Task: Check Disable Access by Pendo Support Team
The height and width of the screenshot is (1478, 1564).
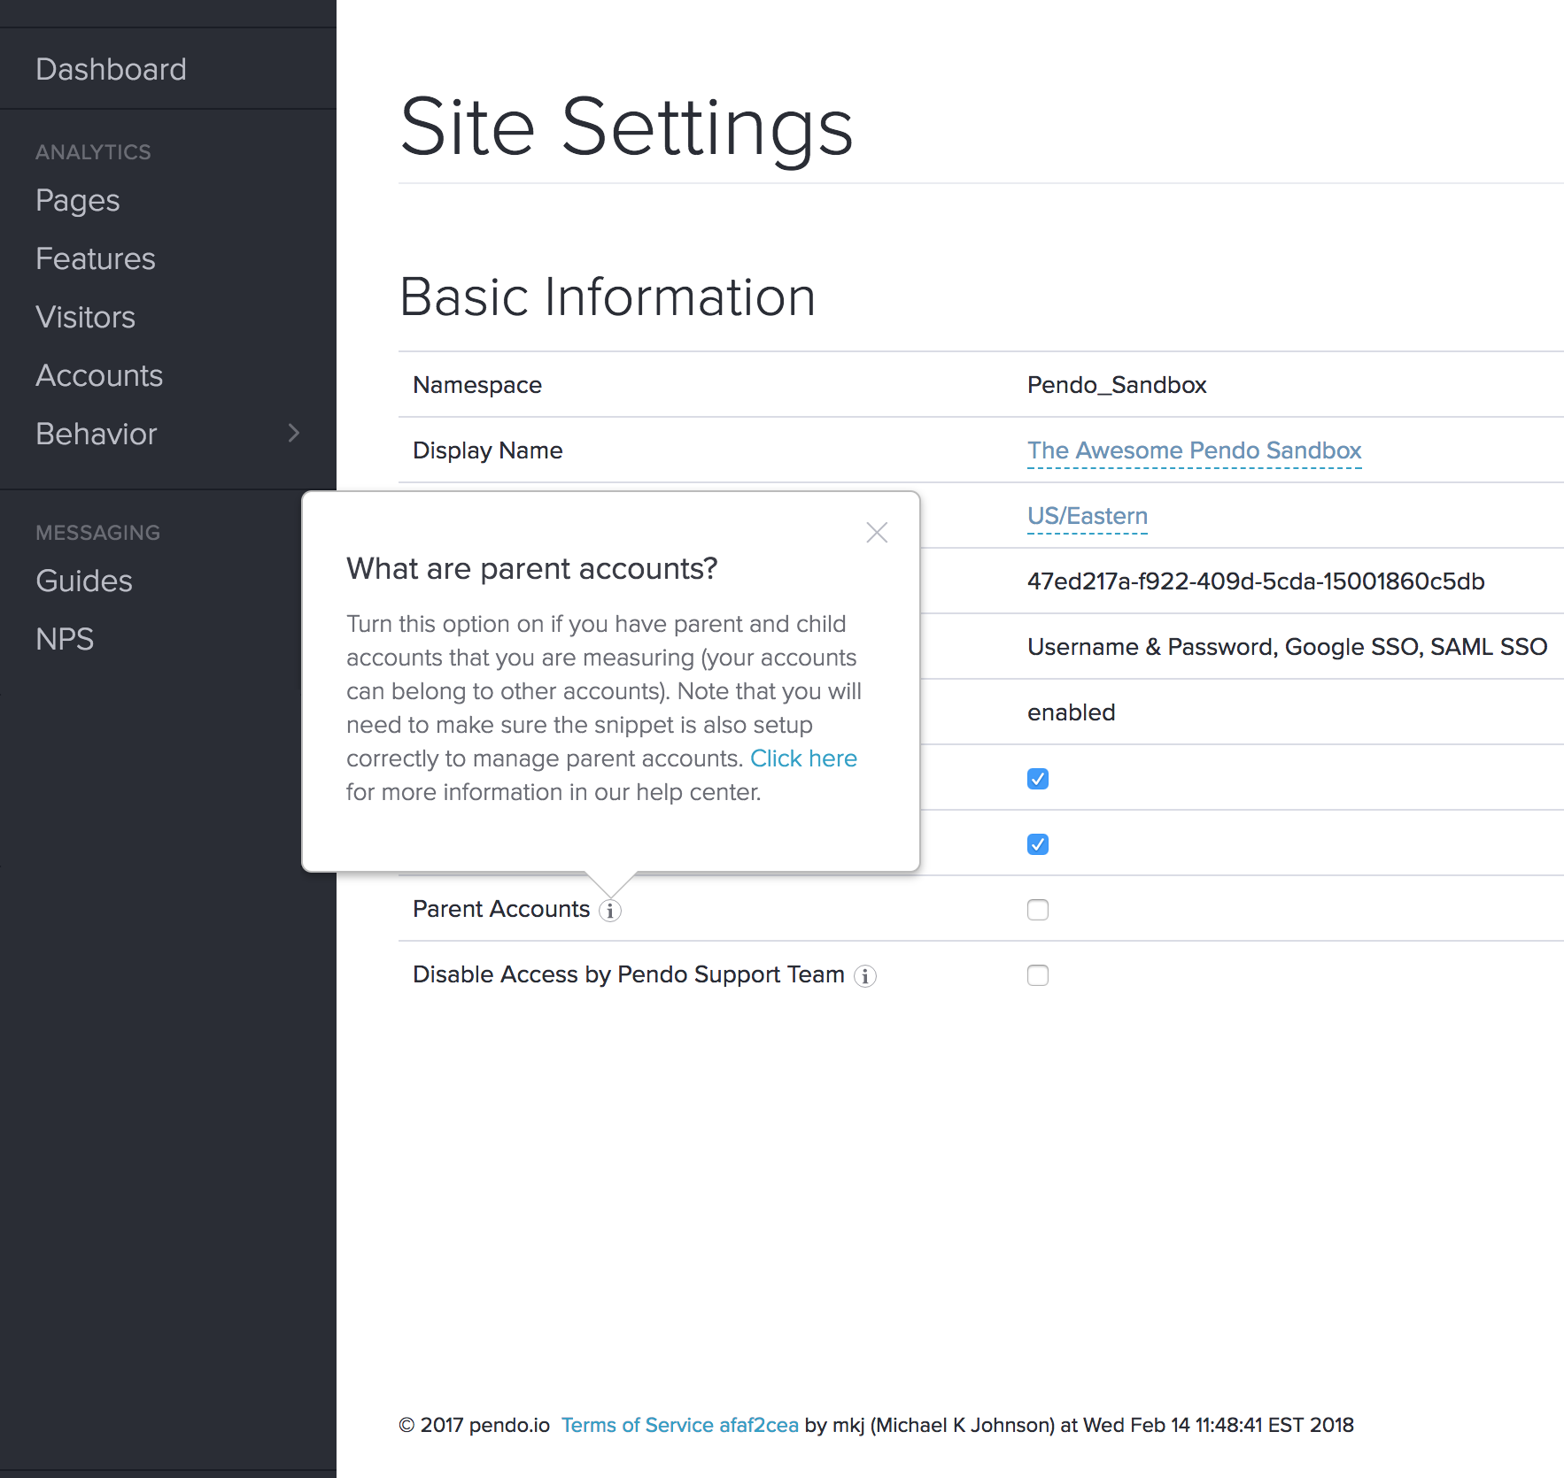Action: click(1037, 975)
